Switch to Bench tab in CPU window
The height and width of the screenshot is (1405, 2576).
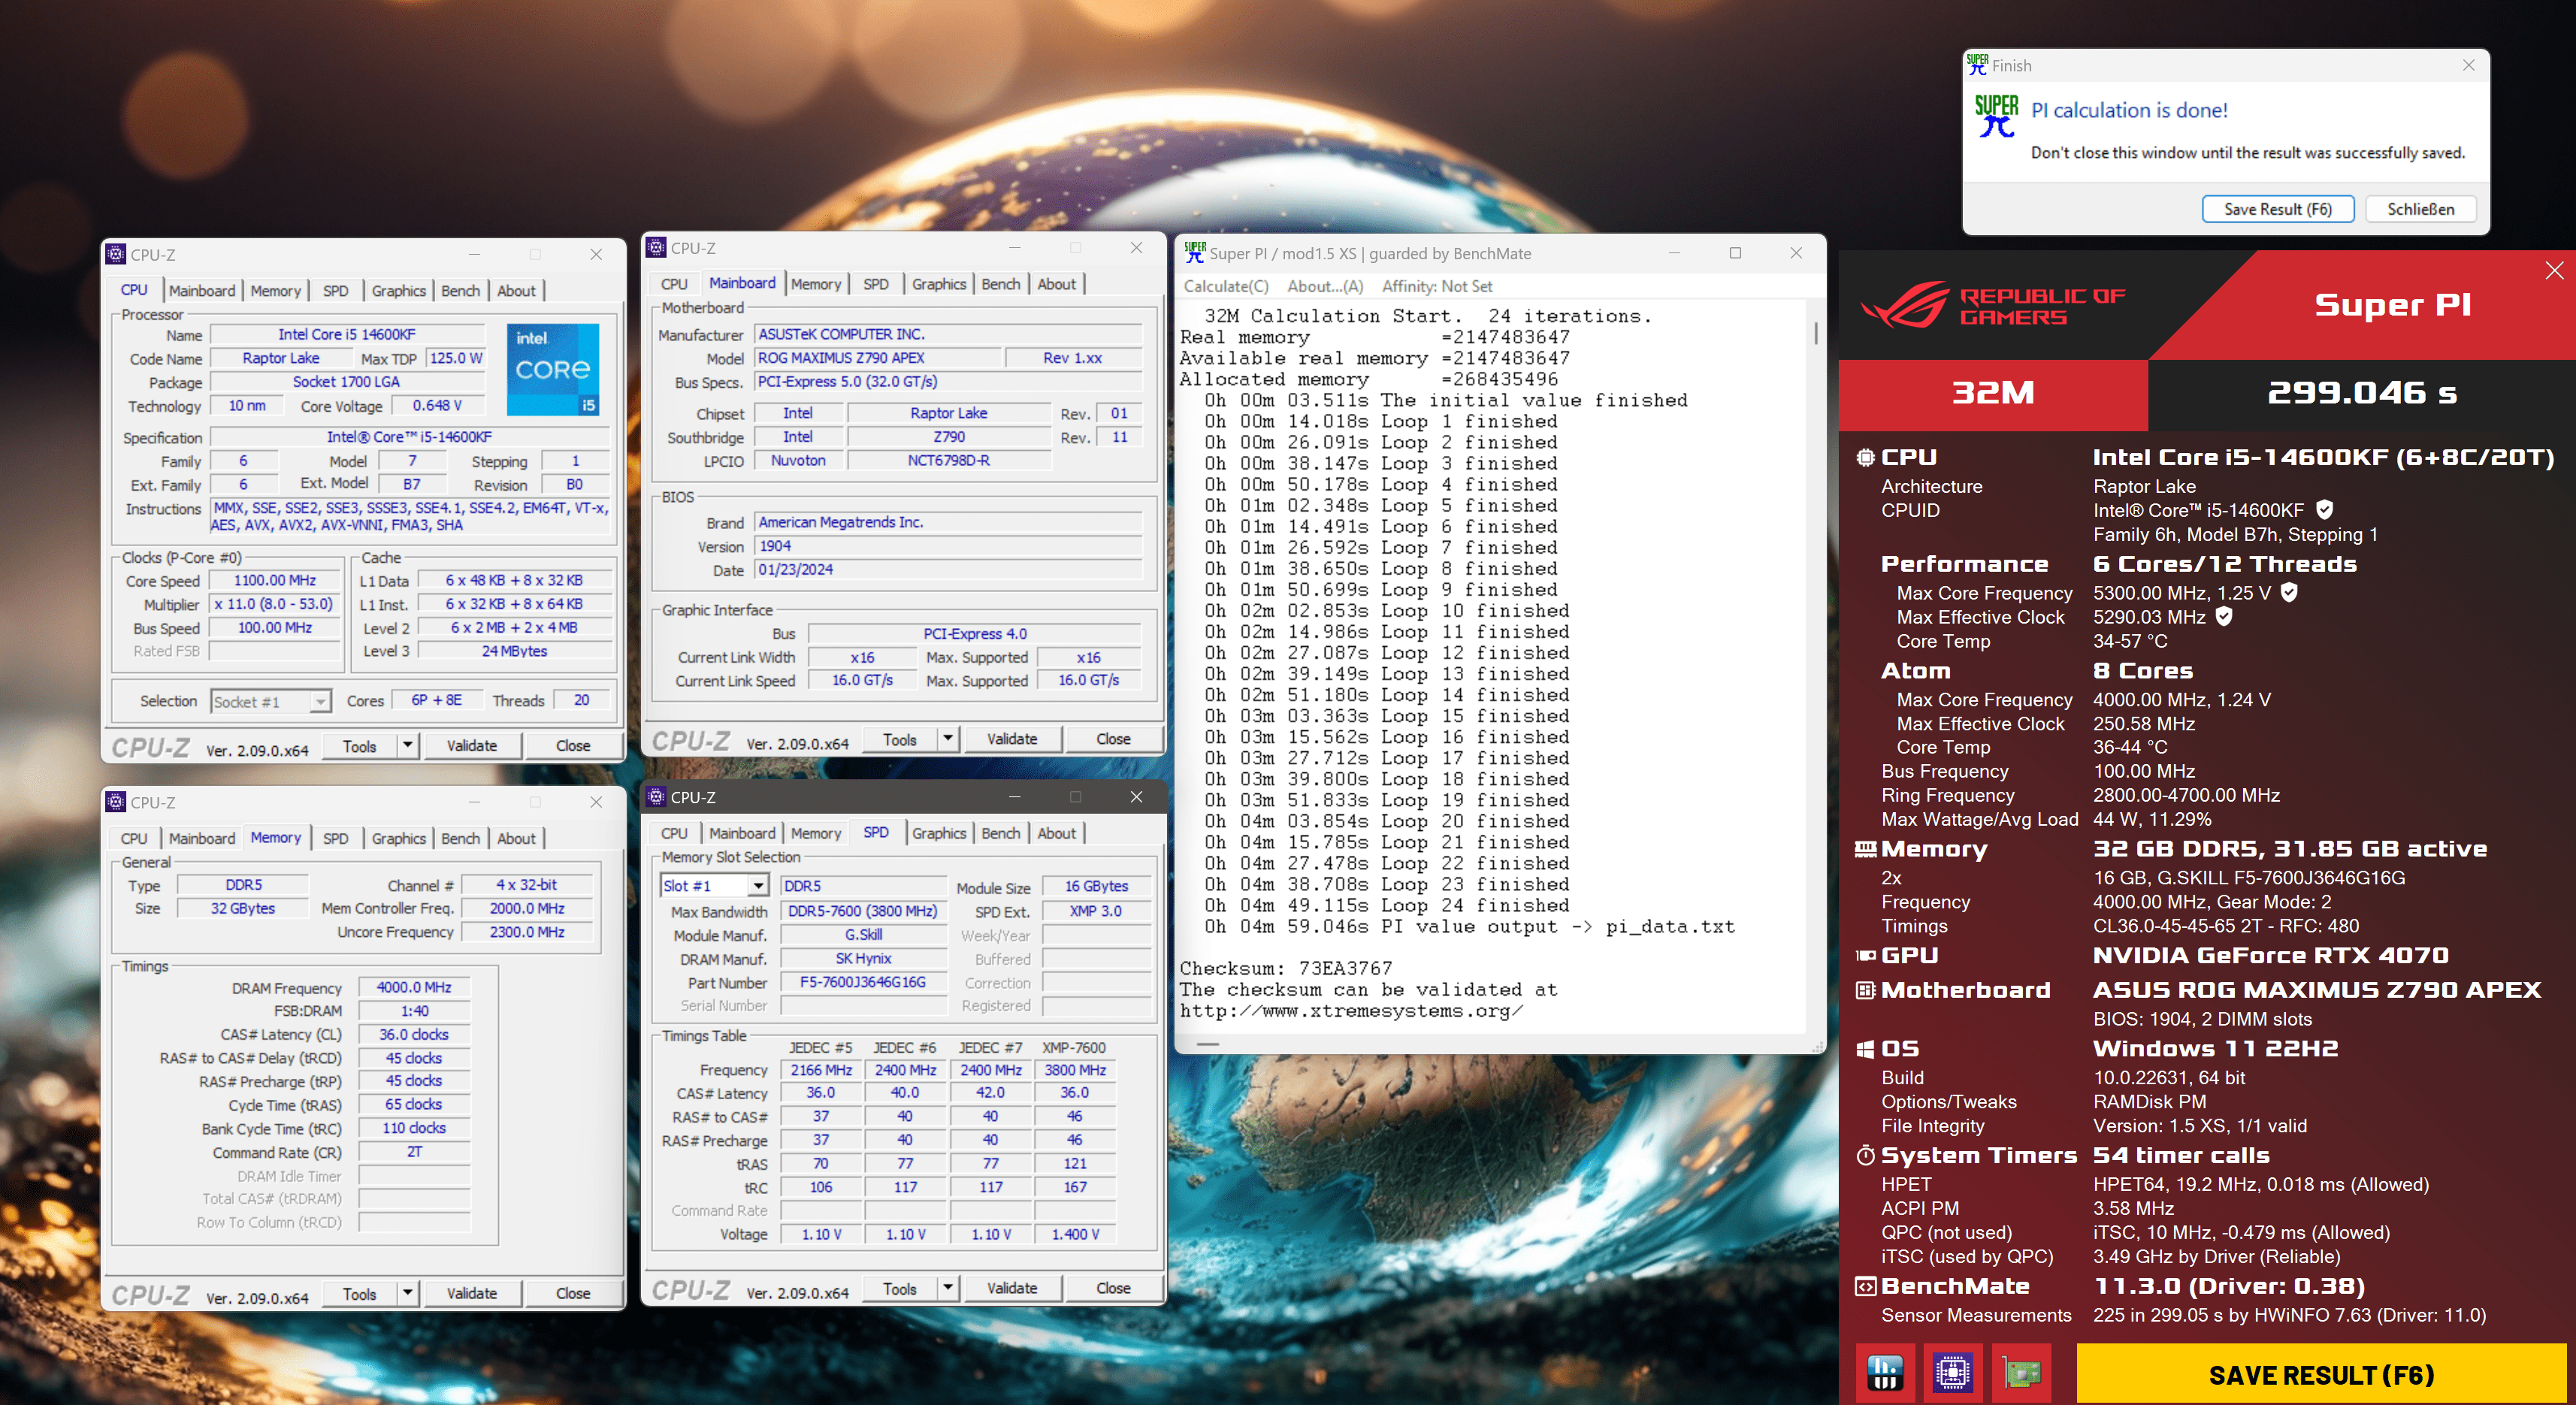point(460,291)
